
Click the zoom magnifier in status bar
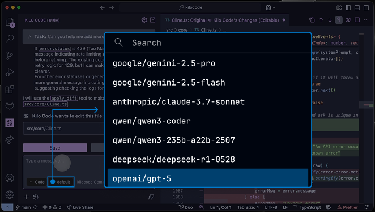point(201,207)
